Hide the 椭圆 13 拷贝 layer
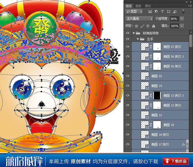The width and height of the screenshot is (193, 167). pyautogui.click(x=128, y=105)
